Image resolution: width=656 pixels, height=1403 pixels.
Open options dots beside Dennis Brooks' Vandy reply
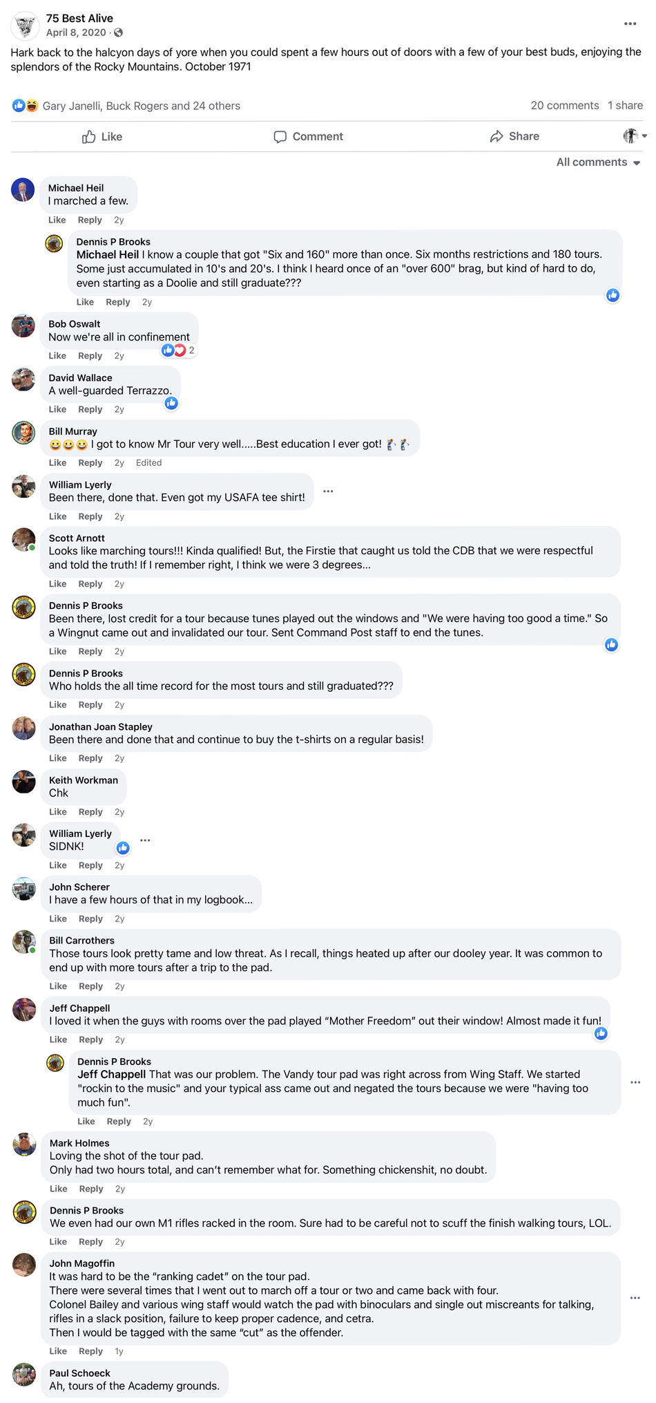tap(635, 1082)
